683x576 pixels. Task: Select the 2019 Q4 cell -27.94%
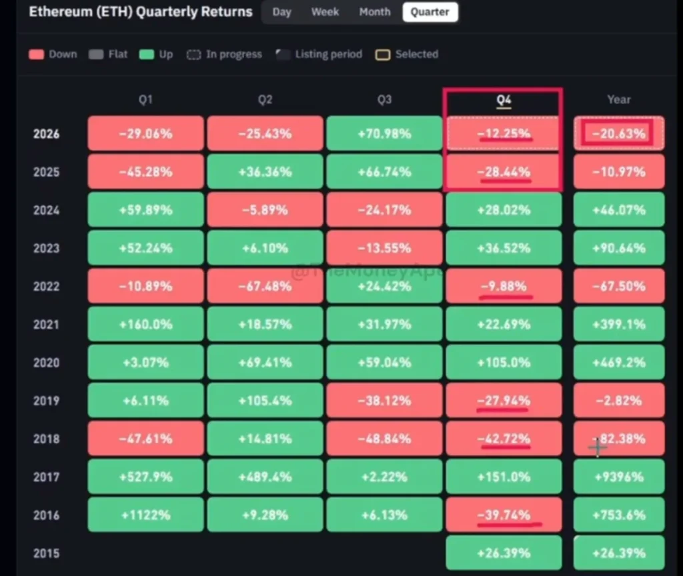coord(504,401)
